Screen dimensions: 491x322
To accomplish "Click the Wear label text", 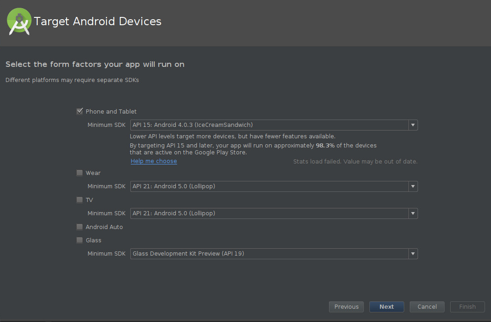I will pos(93,173).
